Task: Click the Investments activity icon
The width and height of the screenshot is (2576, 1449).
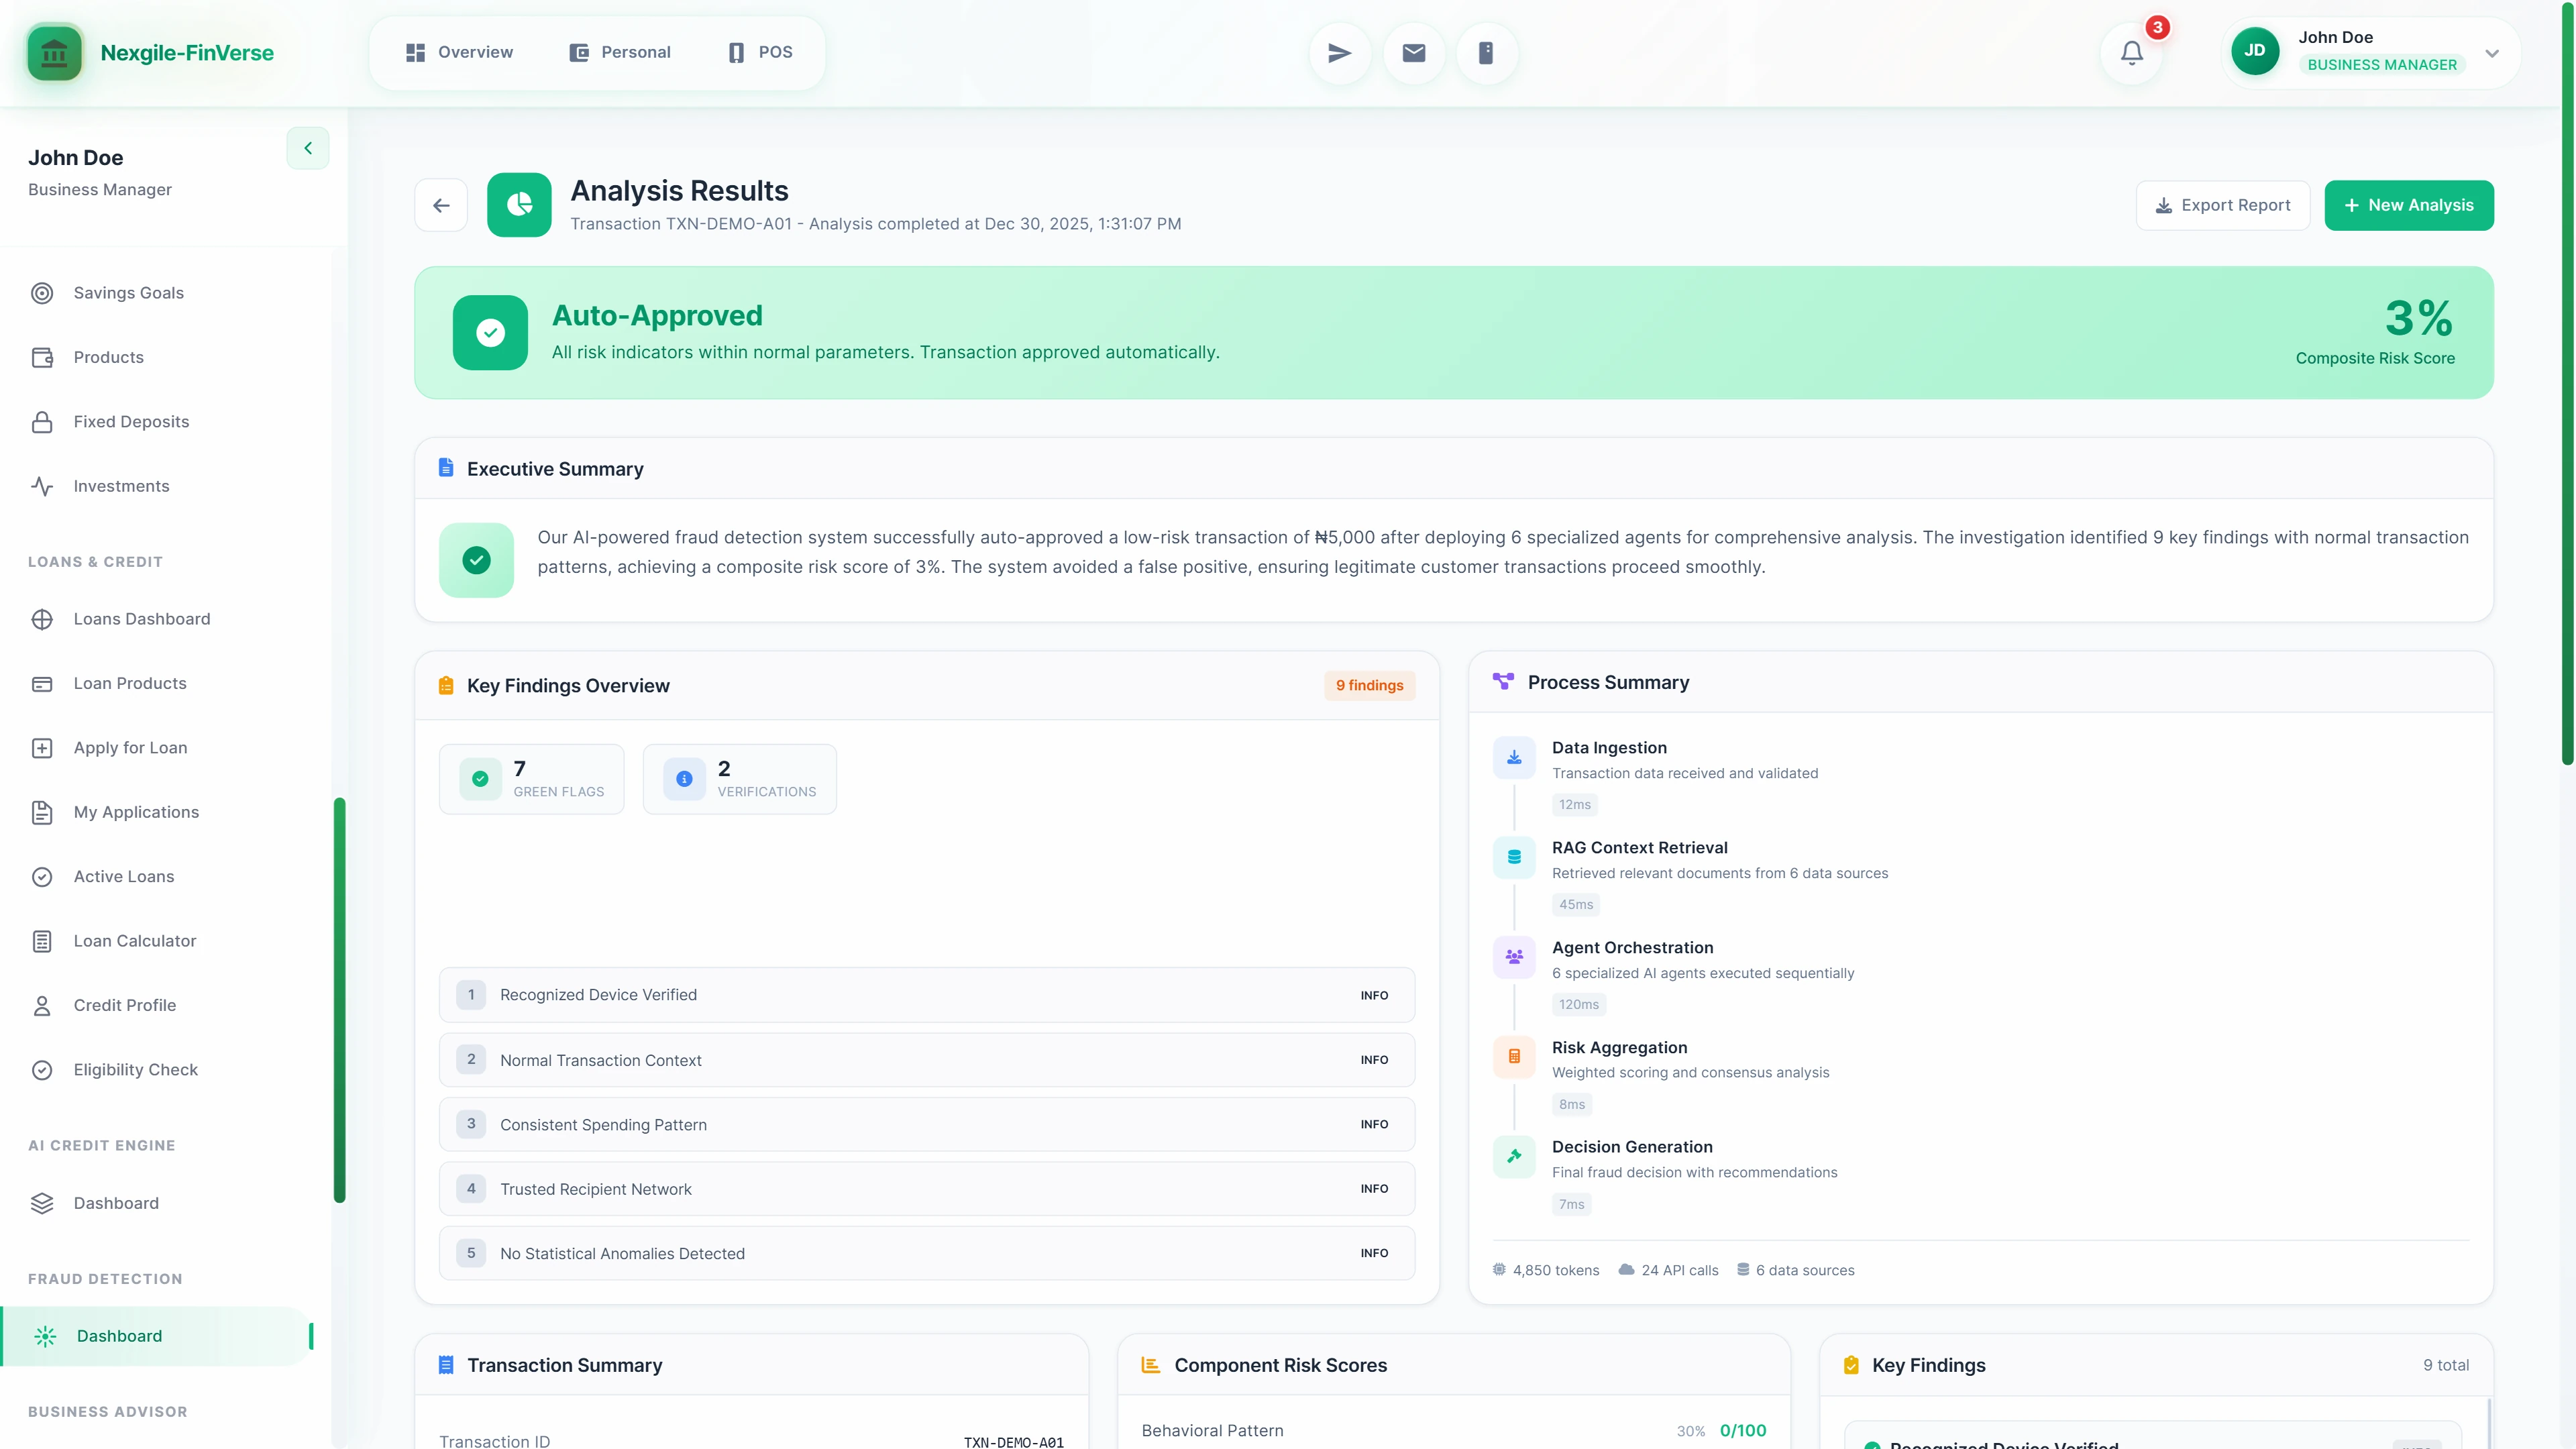Action: coord(41,486)
